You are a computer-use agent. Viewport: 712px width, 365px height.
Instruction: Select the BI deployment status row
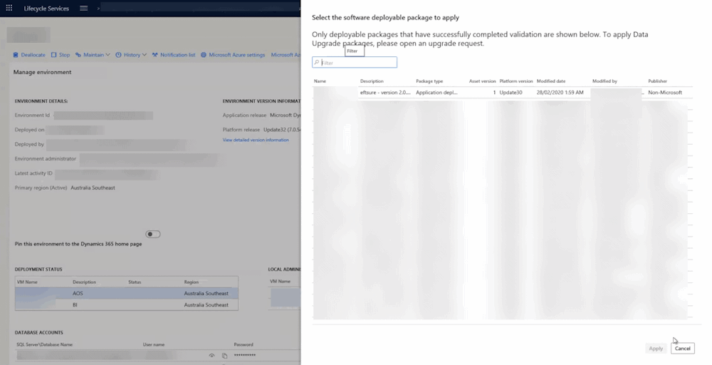(126, 305)
